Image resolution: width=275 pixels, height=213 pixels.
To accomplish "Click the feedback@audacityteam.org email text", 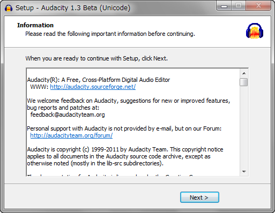I will 68,115.
